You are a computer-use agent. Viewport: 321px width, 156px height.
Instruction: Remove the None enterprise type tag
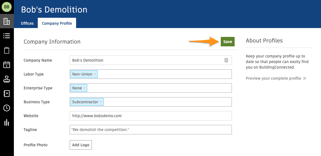[84, 88]
